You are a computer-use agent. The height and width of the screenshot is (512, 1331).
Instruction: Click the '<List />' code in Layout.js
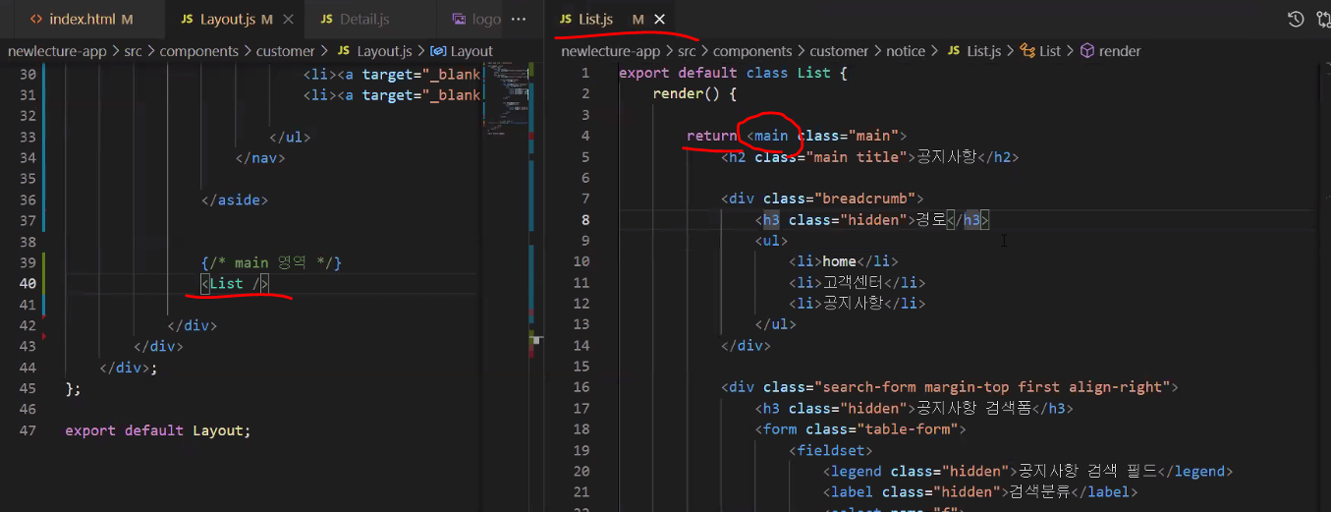tap(234, 284)
